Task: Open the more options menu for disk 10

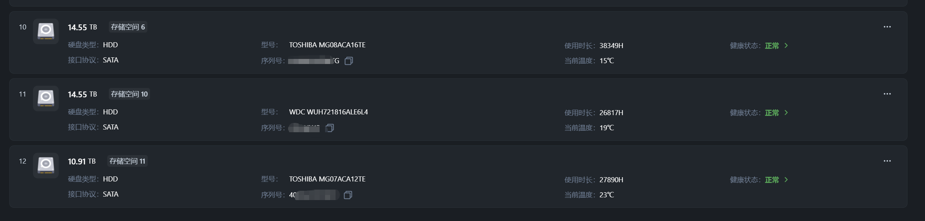Action: [x=887, y=27]
